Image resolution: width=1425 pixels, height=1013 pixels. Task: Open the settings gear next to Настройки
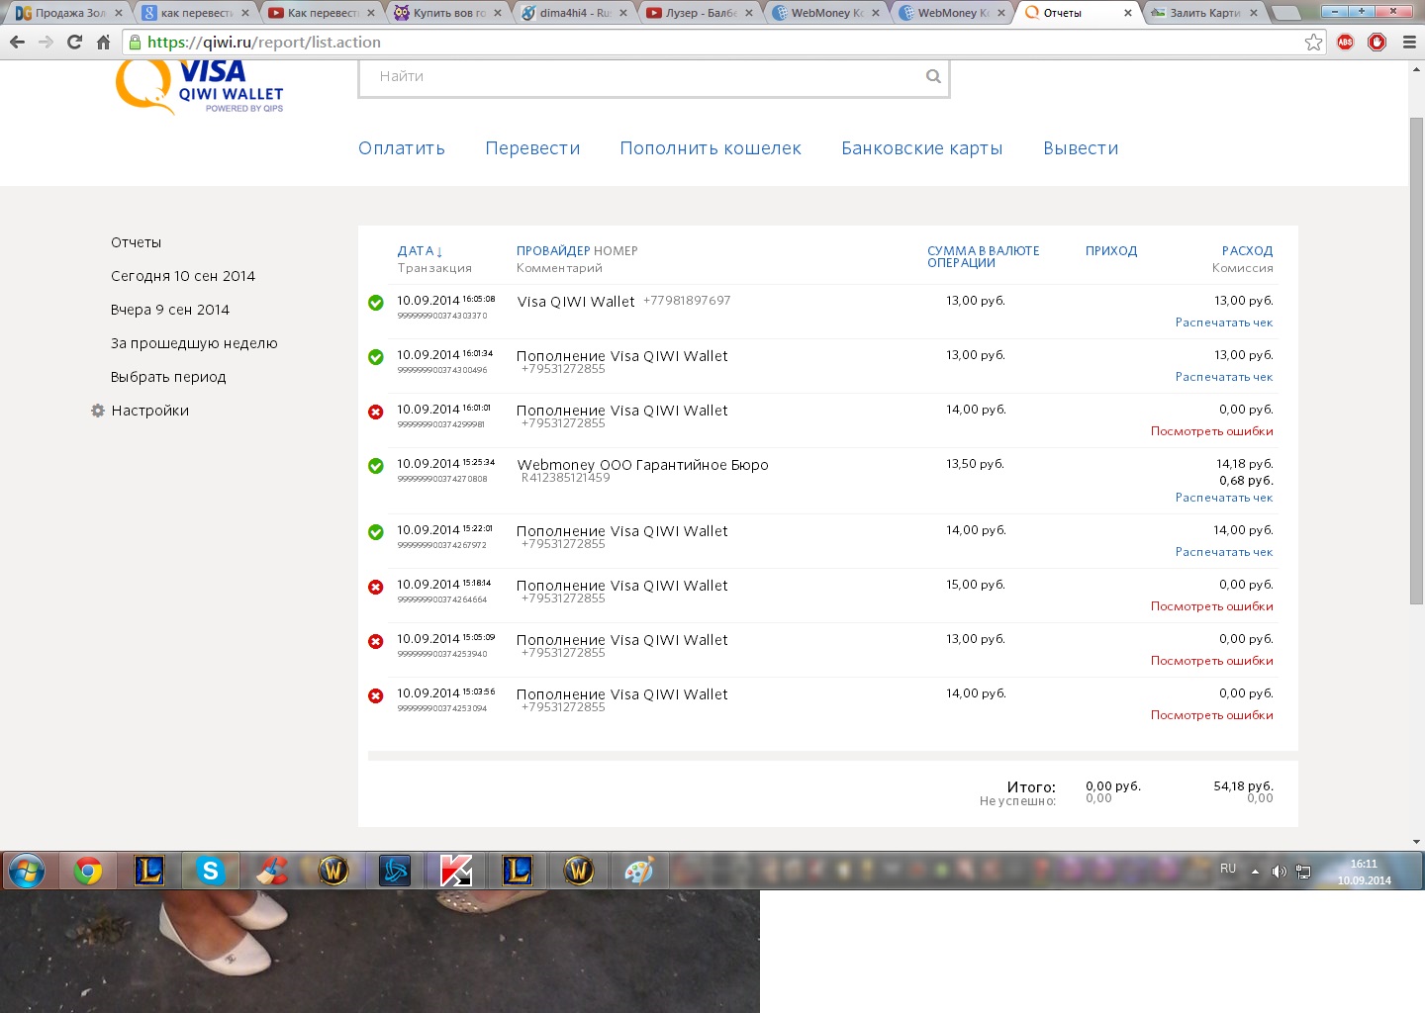(98, 411)
